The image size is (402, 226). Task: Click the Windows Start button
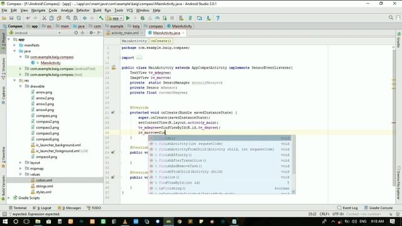click(5, 222)
